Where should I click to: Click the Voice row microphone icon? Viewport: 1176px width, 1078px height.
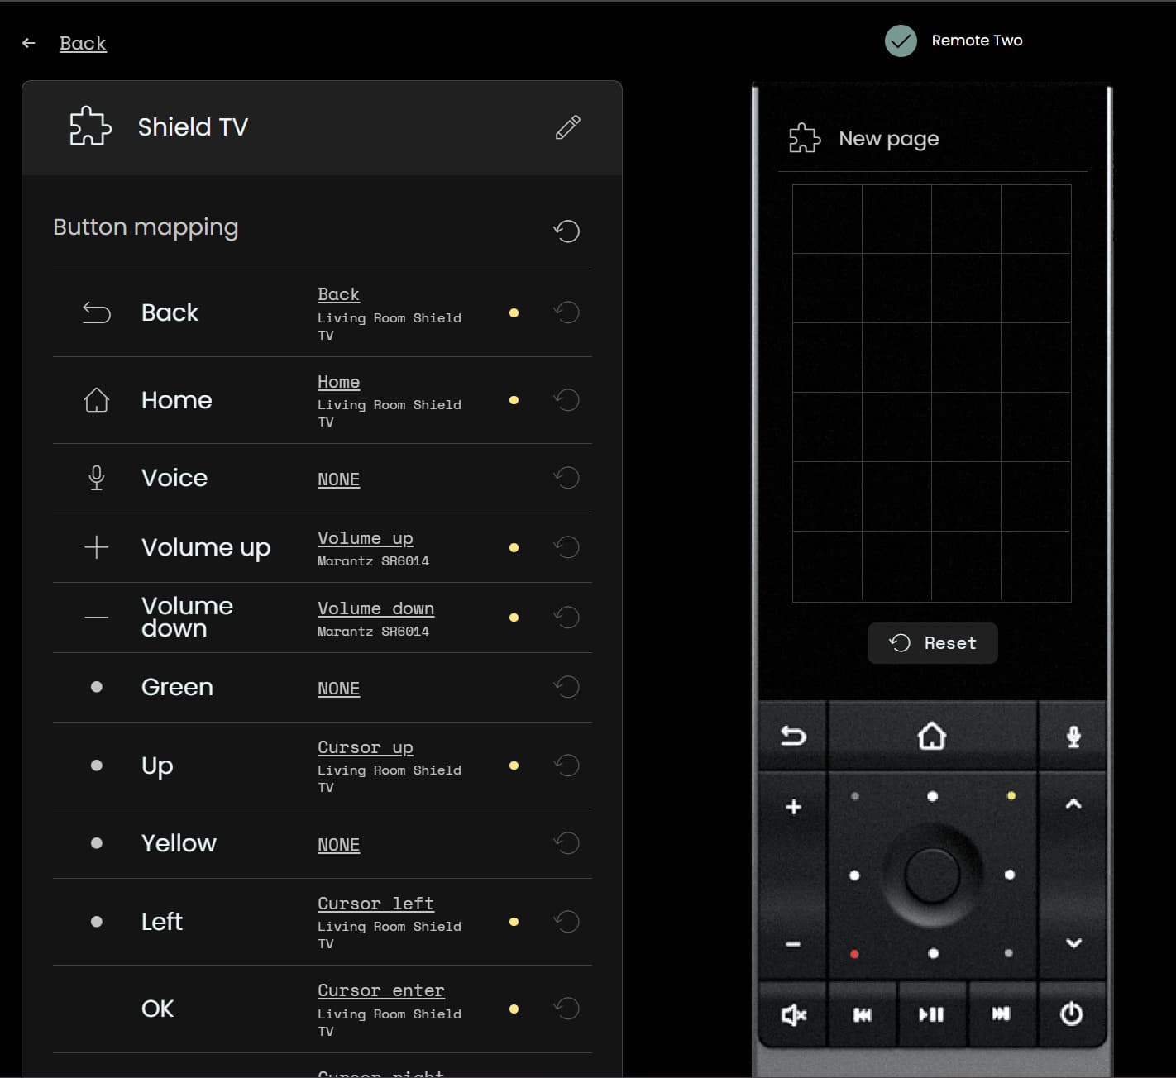(x=97, y=477)
